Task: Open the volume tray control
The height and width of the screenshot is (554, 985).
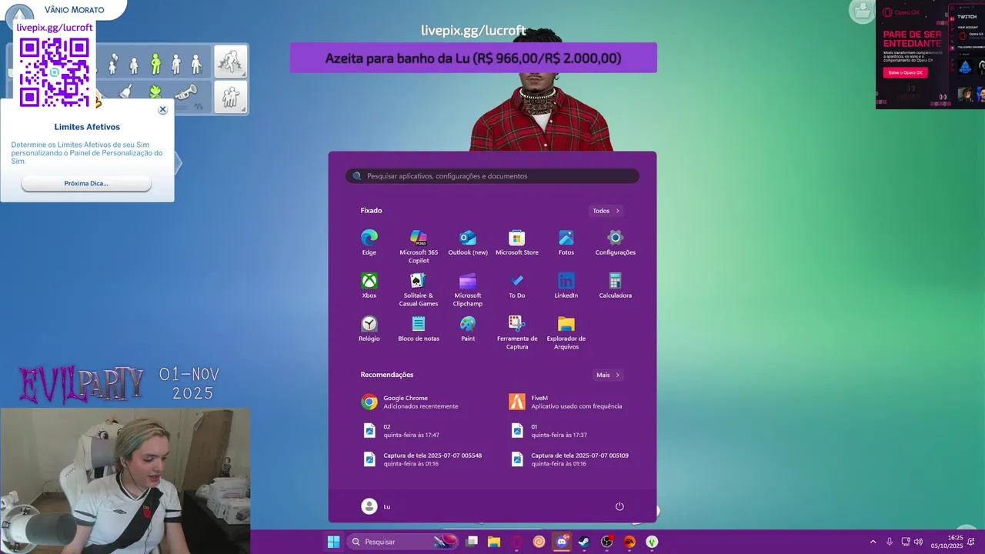Action: pyautogui.click(x=918, y=542)
